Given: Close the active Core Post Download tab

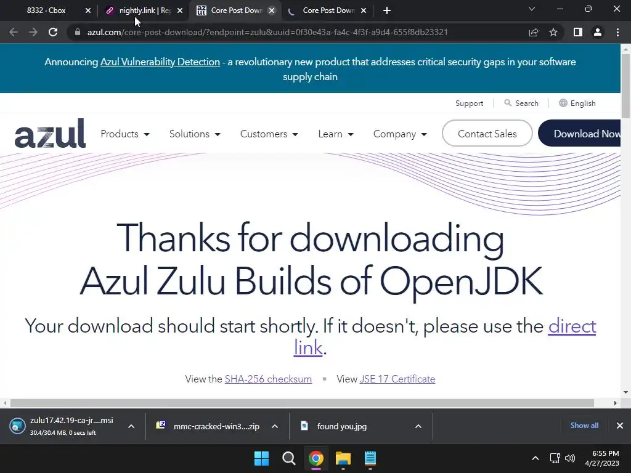Looking at the screenshot, I should coord(272,10).
